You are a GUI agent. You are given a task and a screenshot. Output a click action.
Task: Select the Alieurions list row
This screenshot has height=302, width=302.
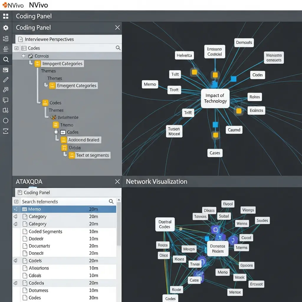click(64, 268)
